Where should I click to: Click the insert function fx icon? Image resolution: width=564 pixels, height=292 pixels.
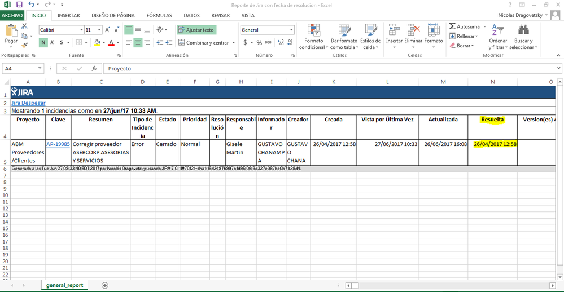click(94, 68)
